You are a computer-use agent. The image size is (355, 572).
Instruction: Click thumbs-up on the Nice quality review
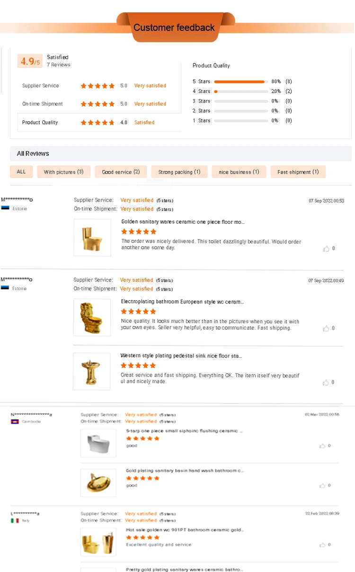click(326, 328)
